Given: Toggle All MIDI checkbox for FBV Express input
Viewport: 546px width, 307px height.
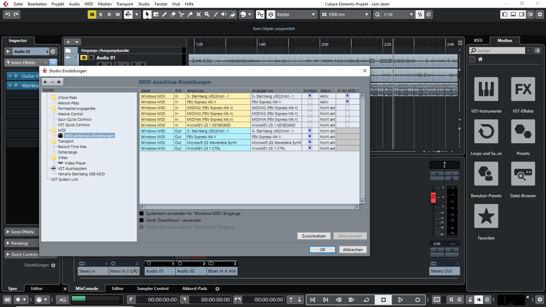Looking at the screenshot, I should click(x=347, y=101).
